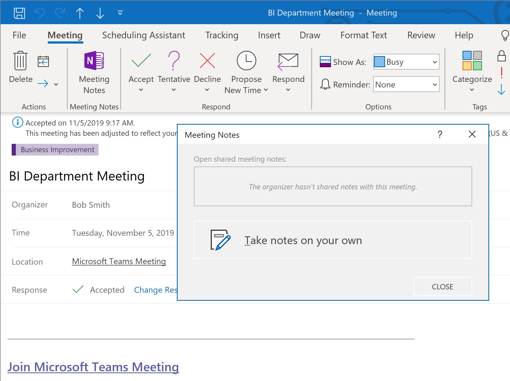Toggle Low Importance down arrow
This screenshot has width=510, height=381.
501,89
